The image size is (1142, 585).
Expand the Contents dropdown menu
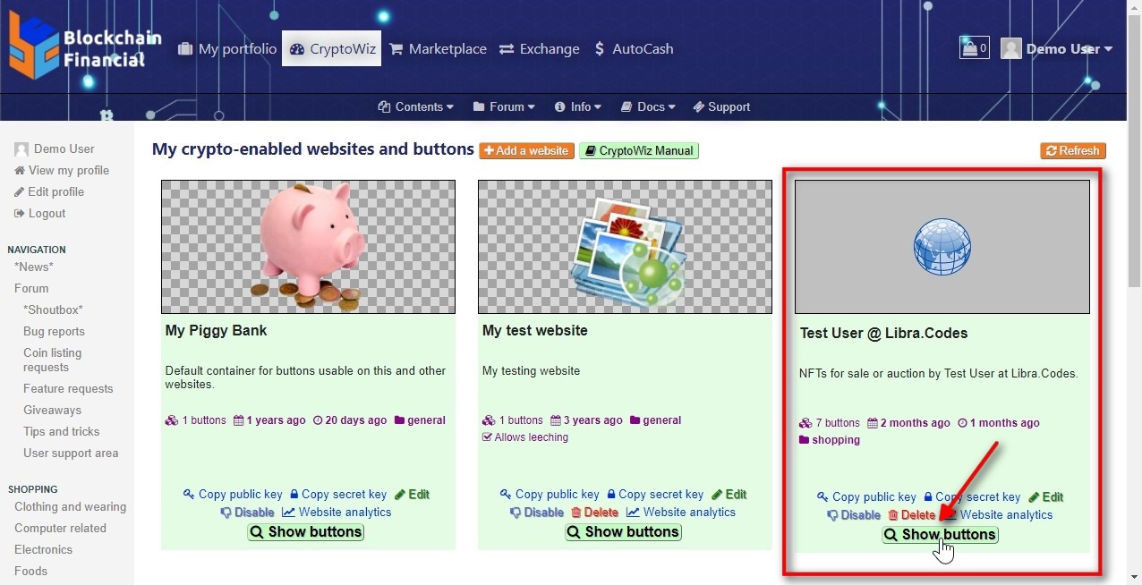coord(415,106)
